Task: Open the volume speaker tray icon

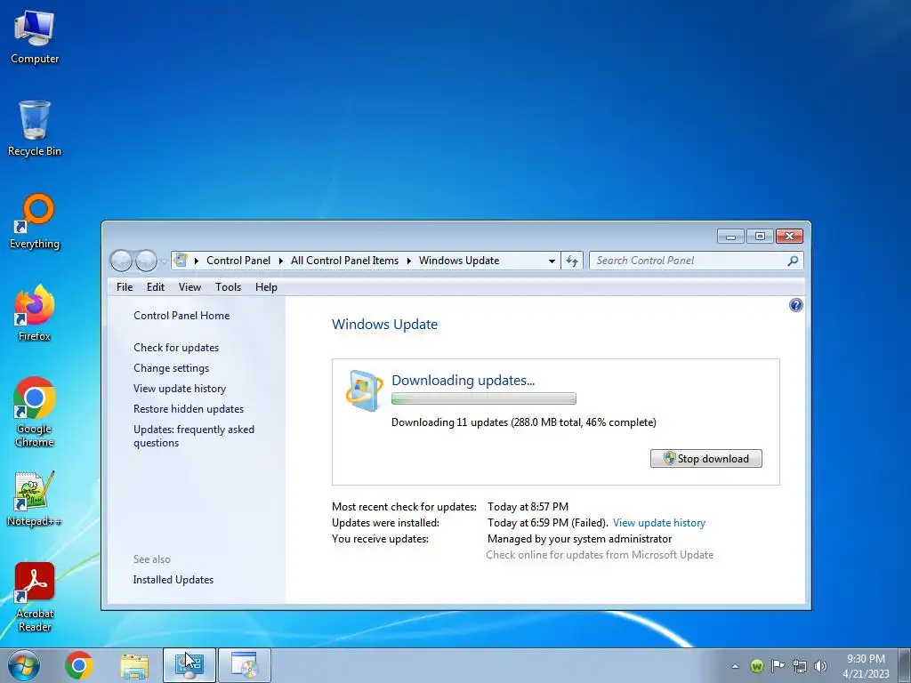Action: click(820, 666)
